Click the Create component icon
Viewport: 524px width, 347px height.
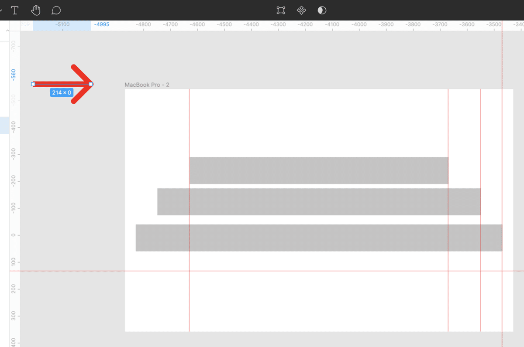(301, 10)
